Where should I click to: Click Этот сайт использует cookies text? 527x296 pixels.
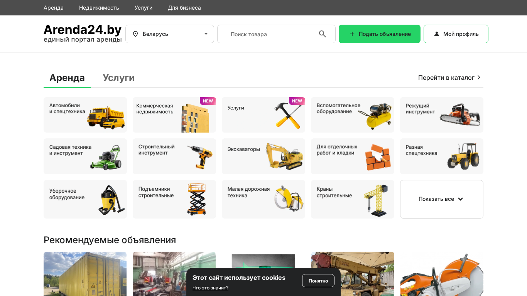click(239, 277)
